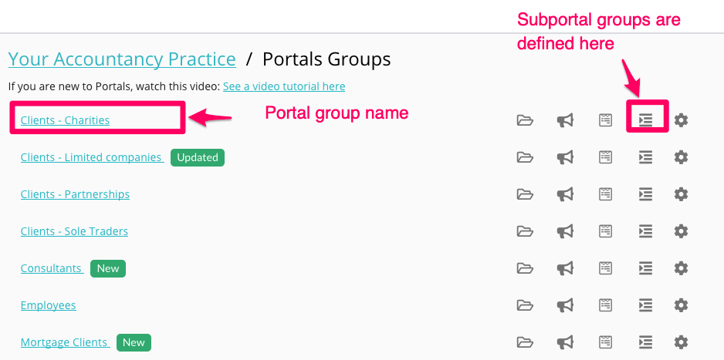Open settings gear for Clients - Sole Traders
724x360 pixels.
(681, 231)
